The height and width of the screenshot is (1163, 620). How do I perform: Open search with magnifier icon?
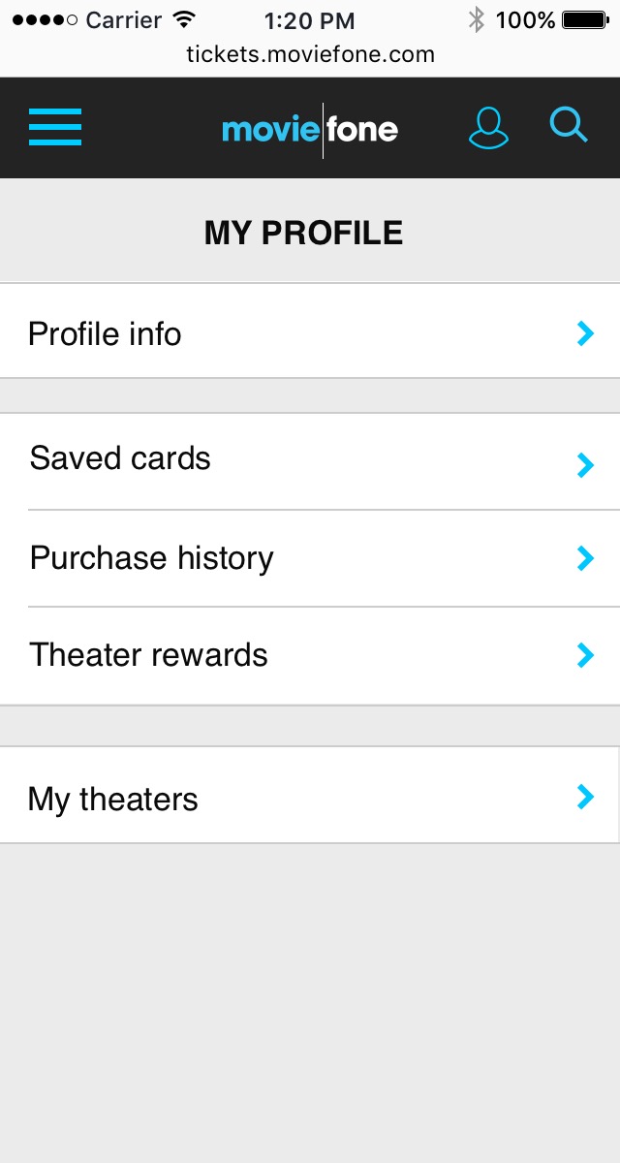click(x=569, y=126)
